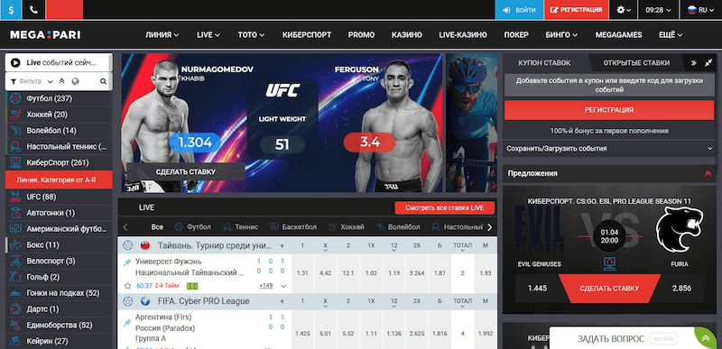Open the КАЗИНО page

click(x=407, y=35)
